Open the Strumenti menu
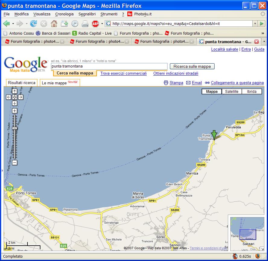The width and height of the screenshot is (268, 261). click(x=109, y=14)
